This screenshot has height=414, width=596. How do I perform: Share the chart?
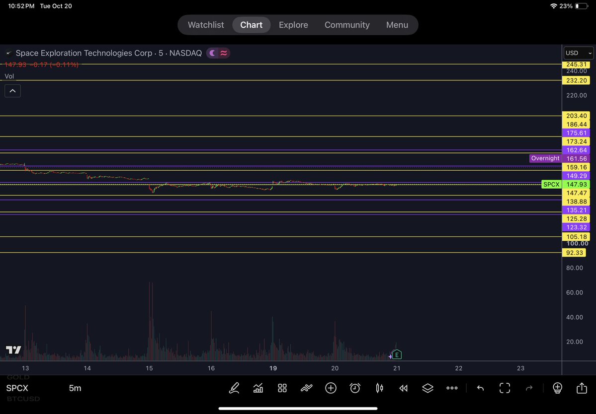tap(582, 388)
